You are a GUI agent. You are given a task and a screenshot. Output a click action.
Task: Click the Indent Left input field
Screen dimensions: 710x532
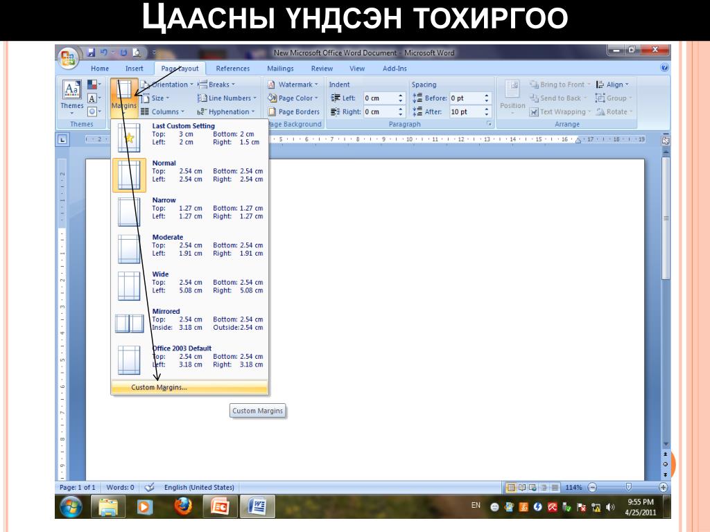click(x=379, y=98)
